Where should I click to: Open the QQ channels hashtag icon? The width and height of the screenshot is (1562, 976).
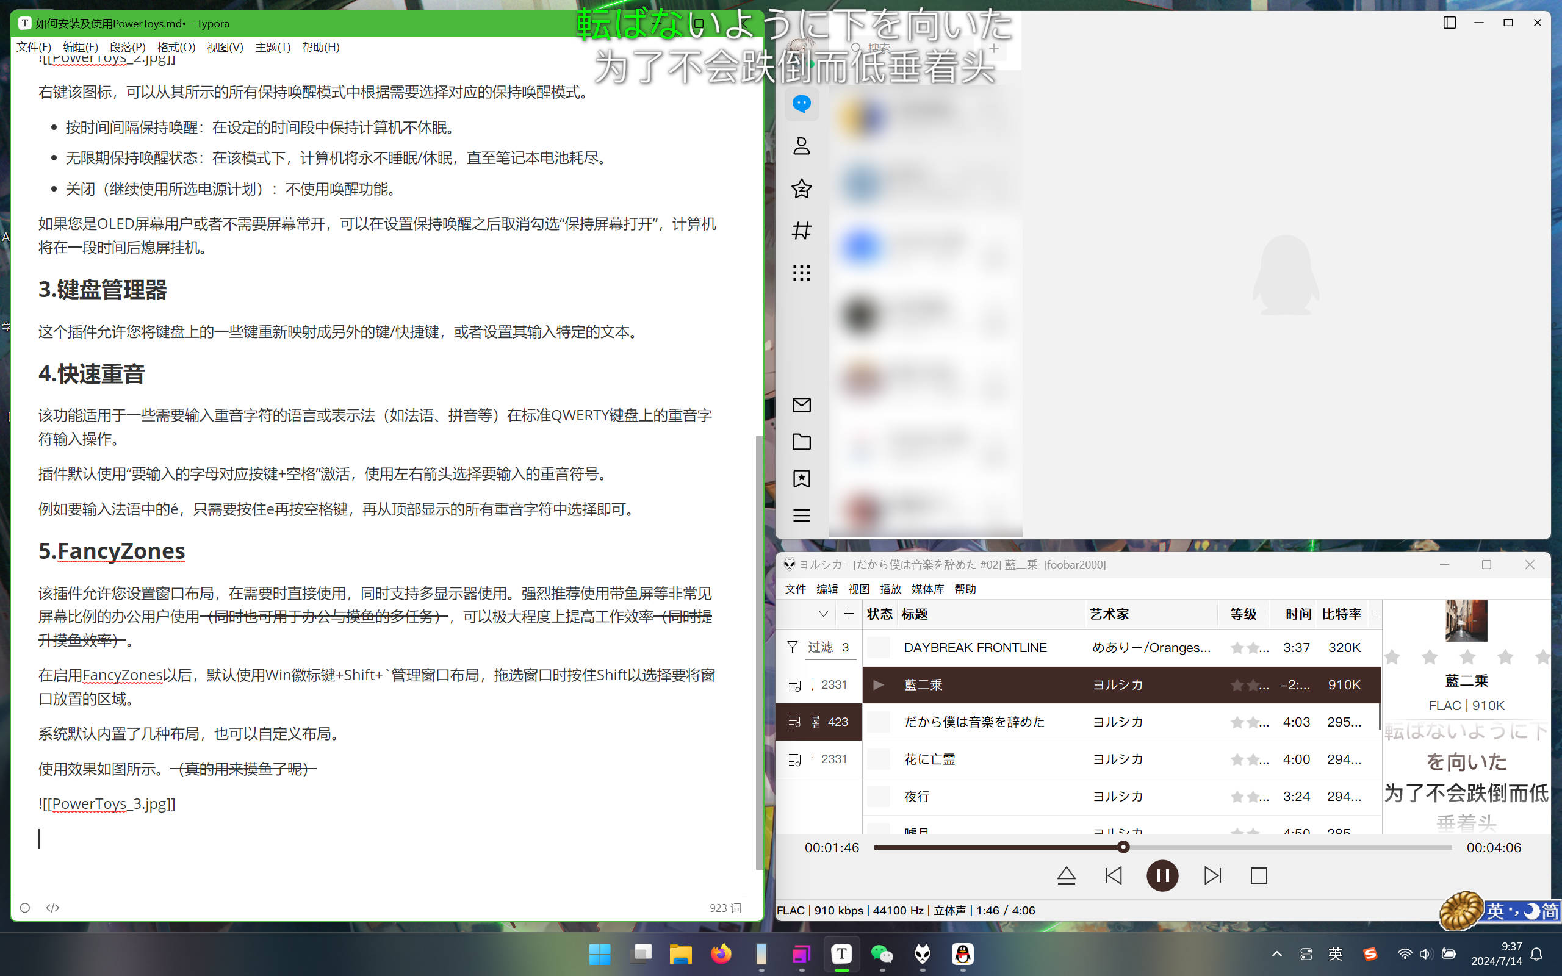tap(801, 231)
